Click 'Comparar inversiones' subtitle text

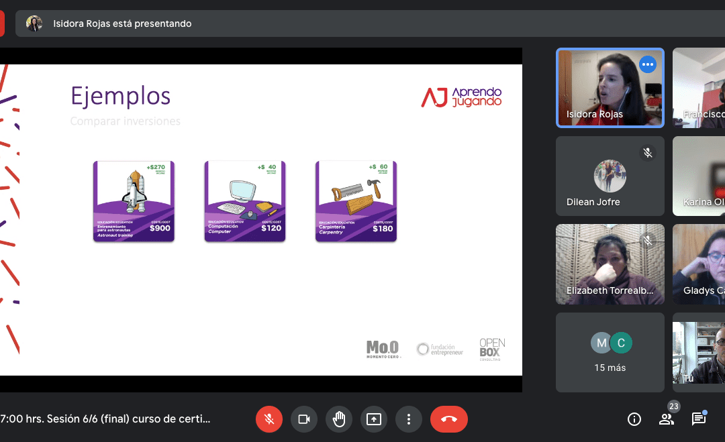126,121
